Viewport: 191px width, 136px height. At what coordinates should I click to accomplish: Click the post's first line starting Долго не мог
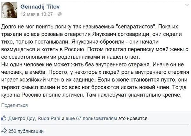89,27
